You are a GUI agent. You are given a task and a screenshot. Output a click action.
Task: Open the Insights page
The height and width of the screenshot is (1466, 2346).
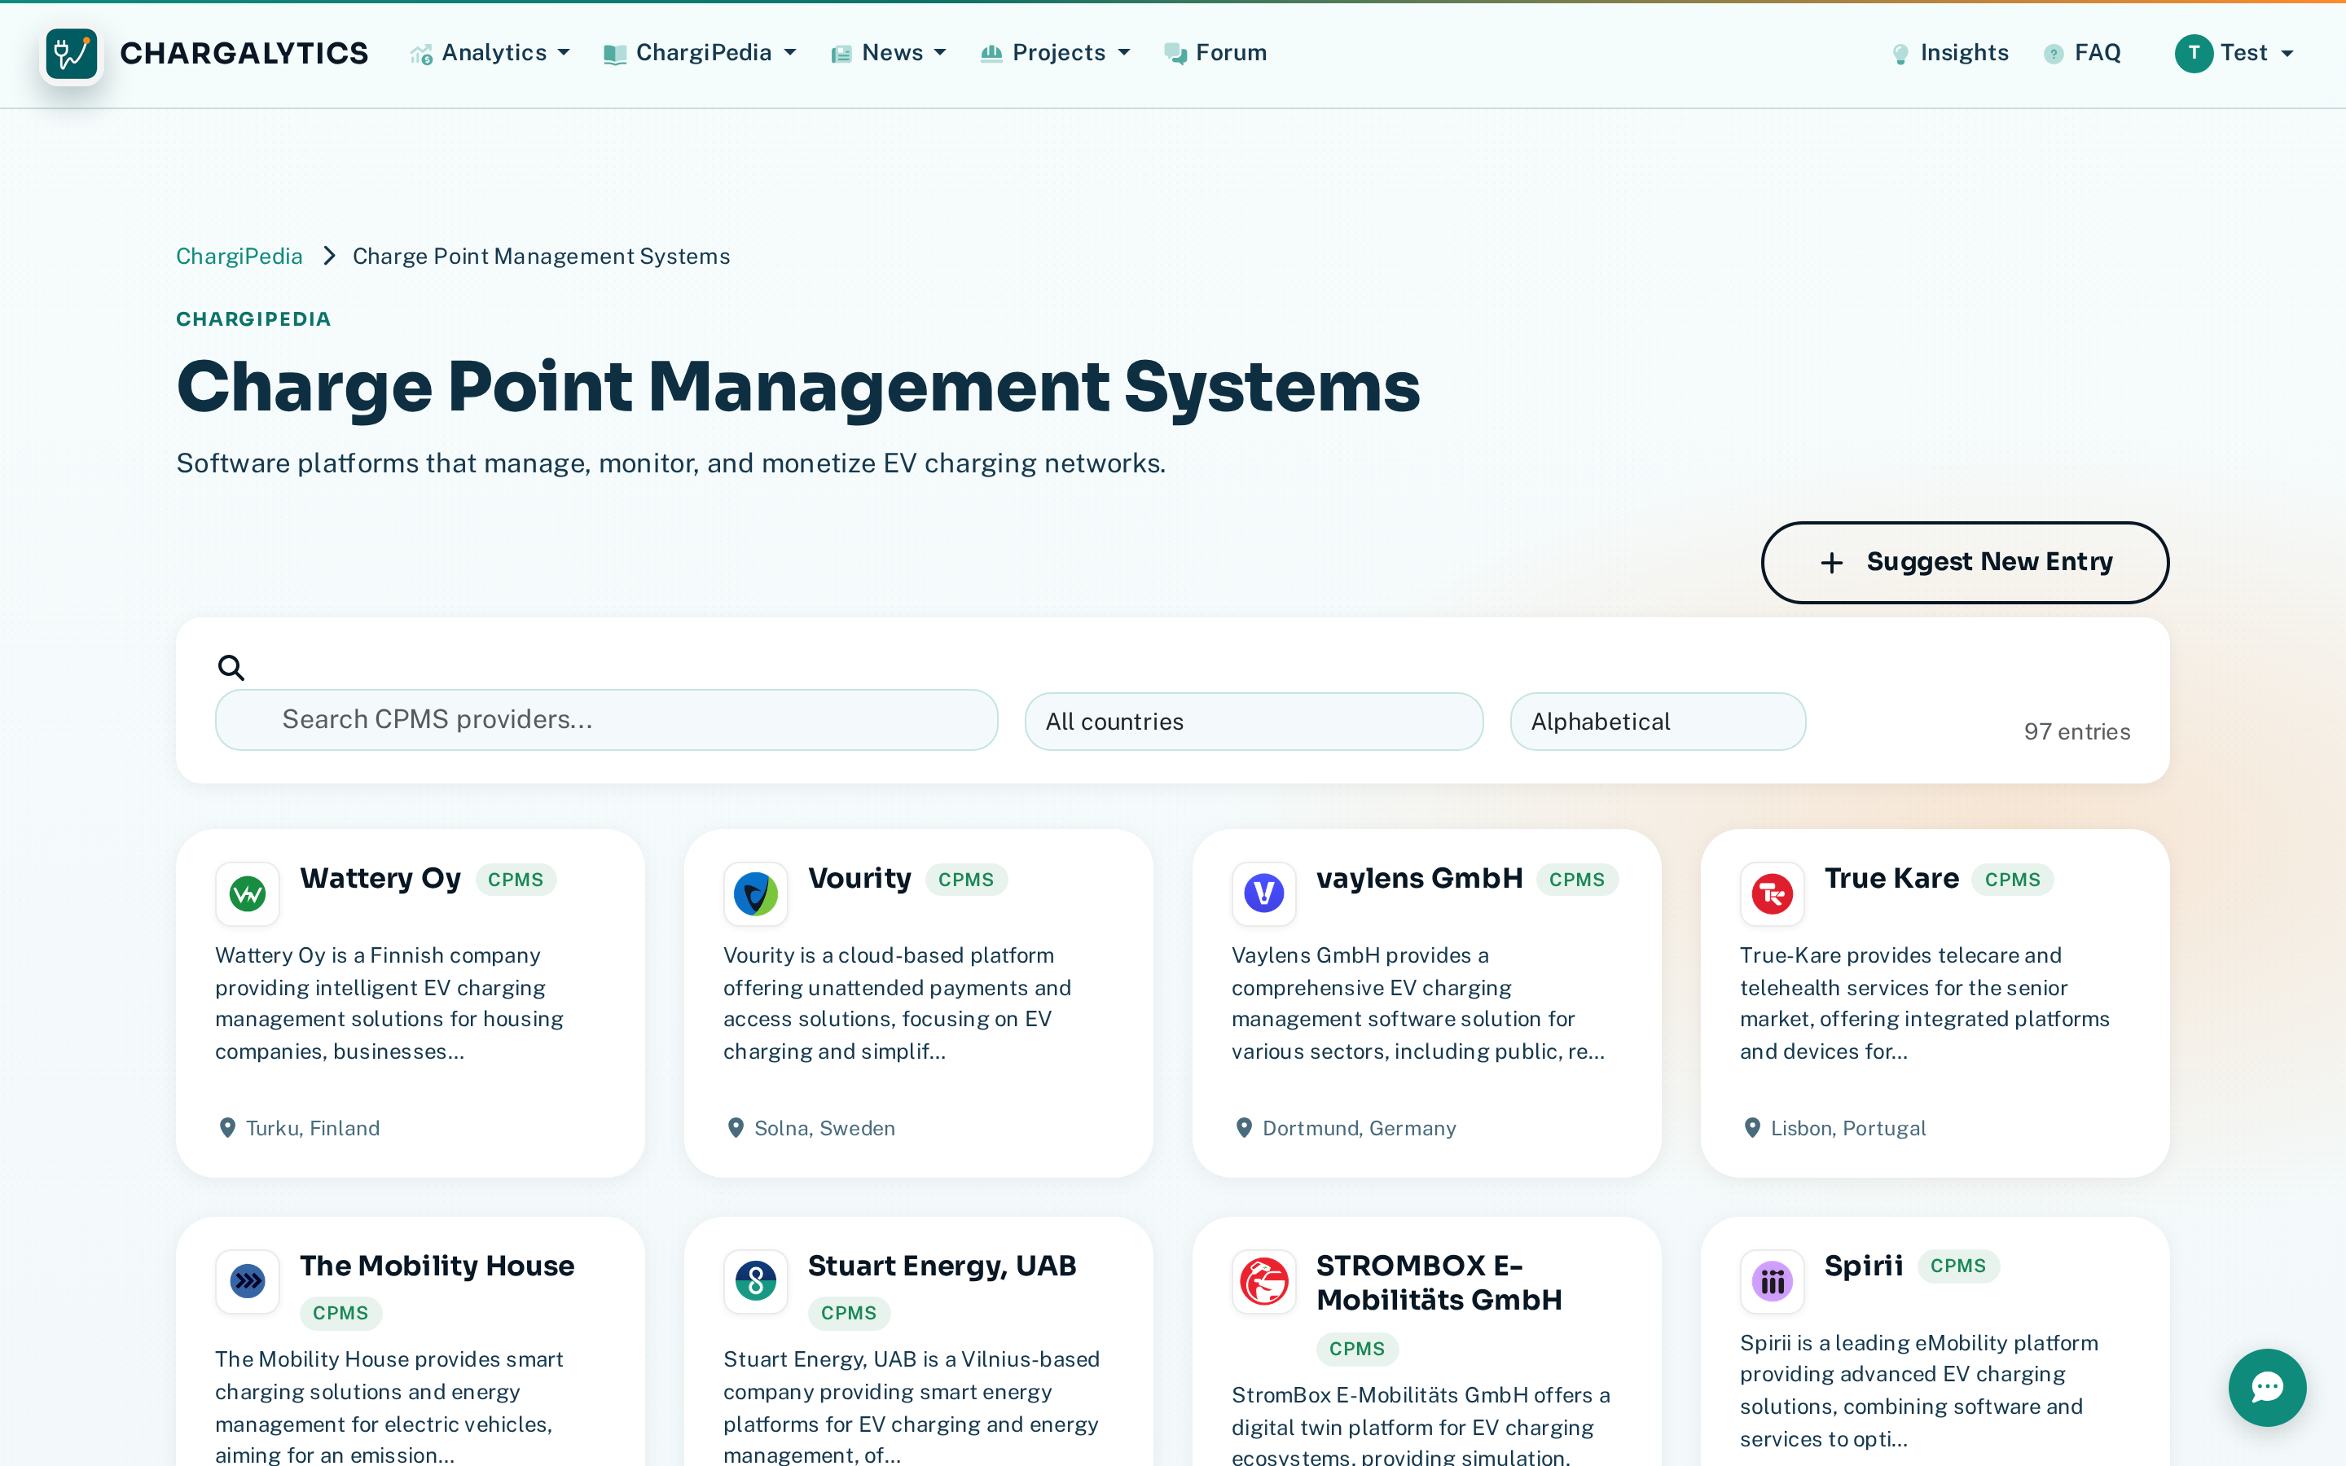point(1949,53)
